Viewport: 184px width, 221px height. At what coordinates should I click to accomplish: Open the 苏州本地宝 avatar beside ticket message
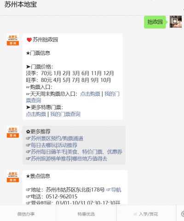coord(13,40)
